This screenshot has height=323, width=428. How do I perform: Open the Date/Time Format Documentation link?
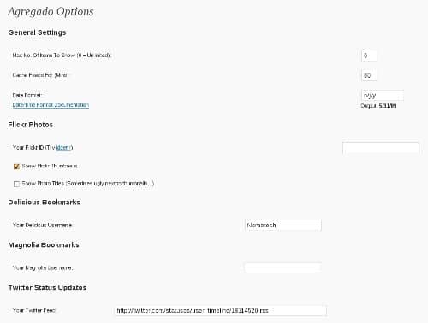pyautogui.click(x=51, y=105)
